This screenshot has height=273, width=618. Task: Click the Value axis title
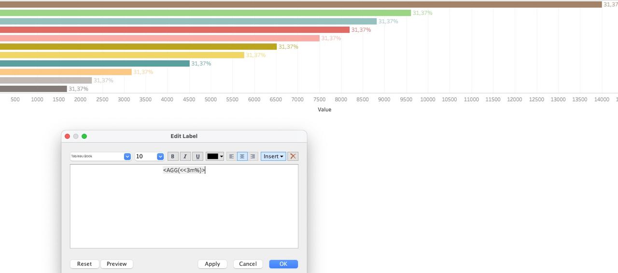tap(324, 110)
